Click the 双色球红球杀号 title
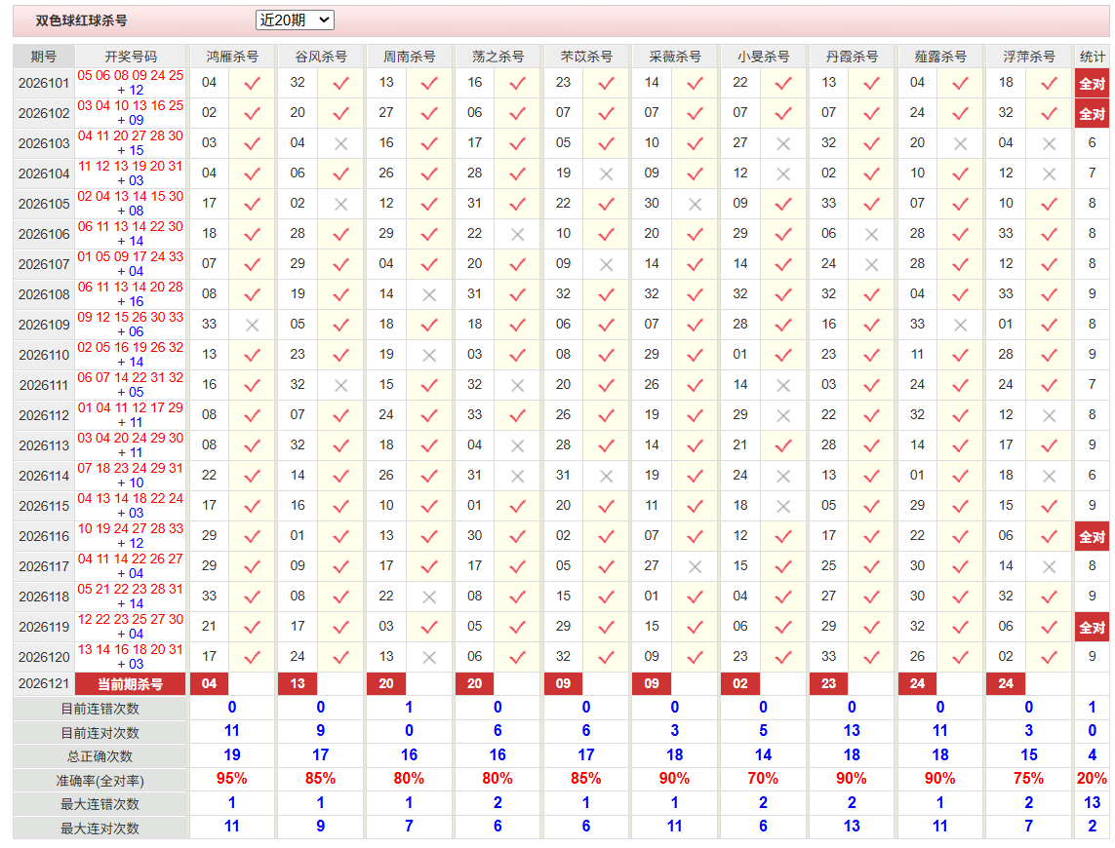The height and width of the screenshot is (848, 1115). coord(82,20)
